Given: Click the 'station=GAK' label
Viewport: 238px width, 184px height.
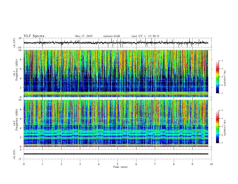Looking at the screenshot, I should [112, 36].
